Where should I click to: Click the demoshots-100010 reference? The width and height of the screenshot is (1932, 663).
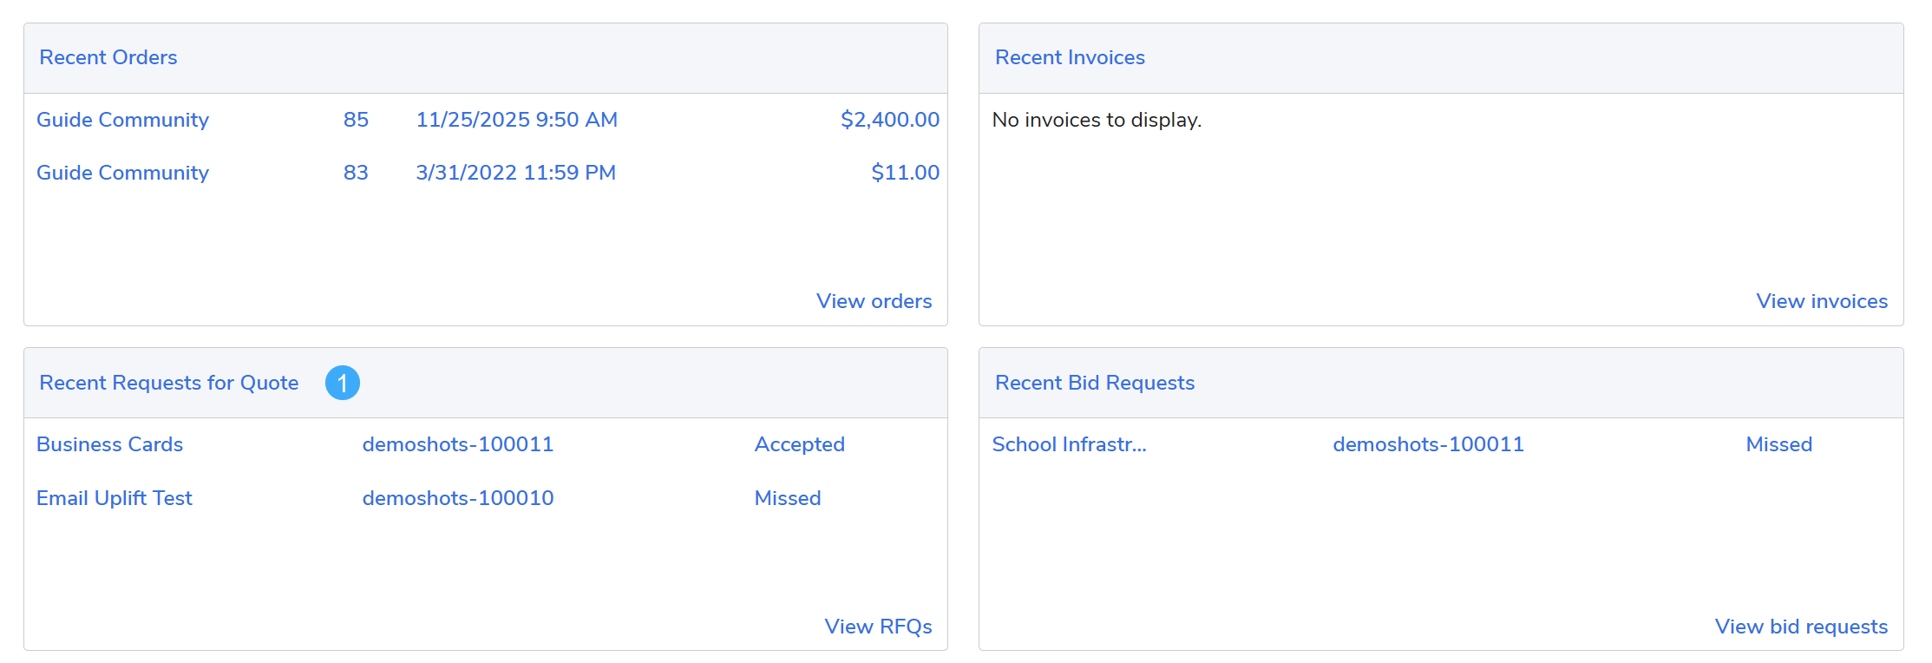click(458, 498)
